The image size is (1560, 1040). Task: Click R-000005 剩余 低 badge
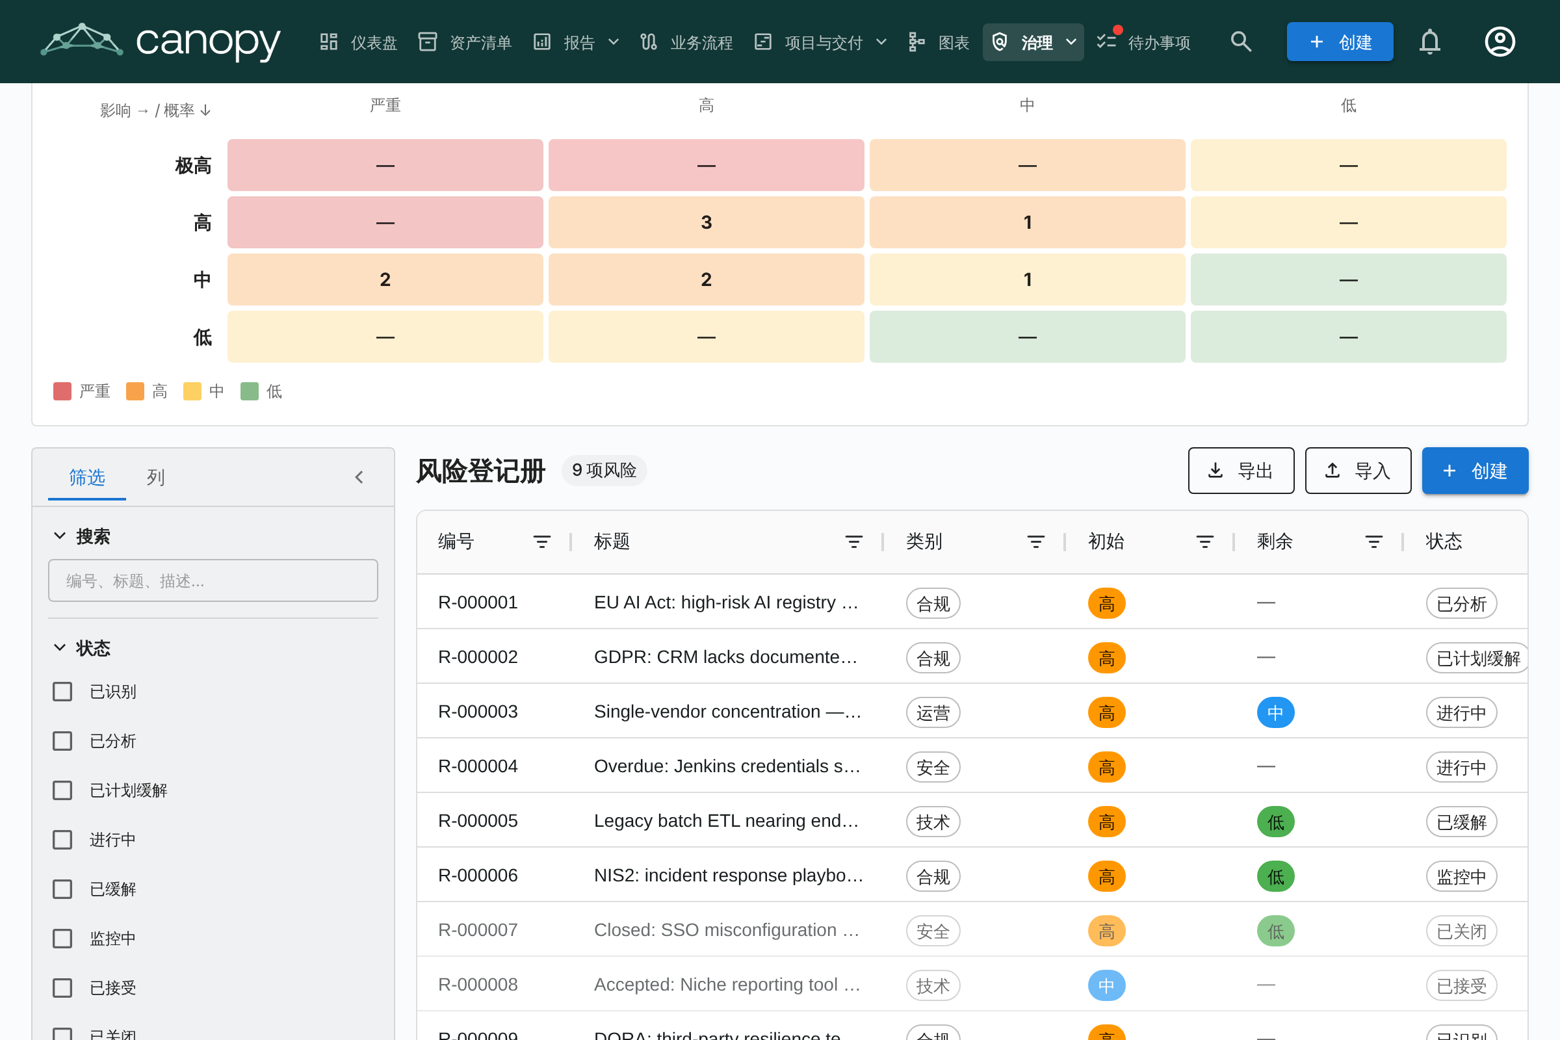click(x=1275, y=822)
